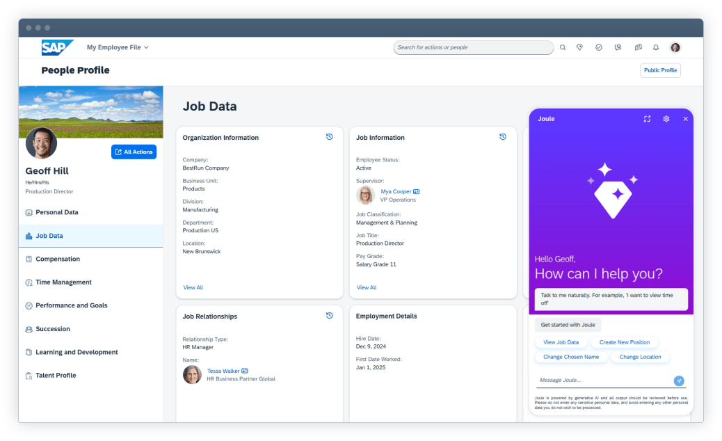Expand Joule to fullscreen
Viewport: 722px width, 441px height.
click(x=647, y=119)
